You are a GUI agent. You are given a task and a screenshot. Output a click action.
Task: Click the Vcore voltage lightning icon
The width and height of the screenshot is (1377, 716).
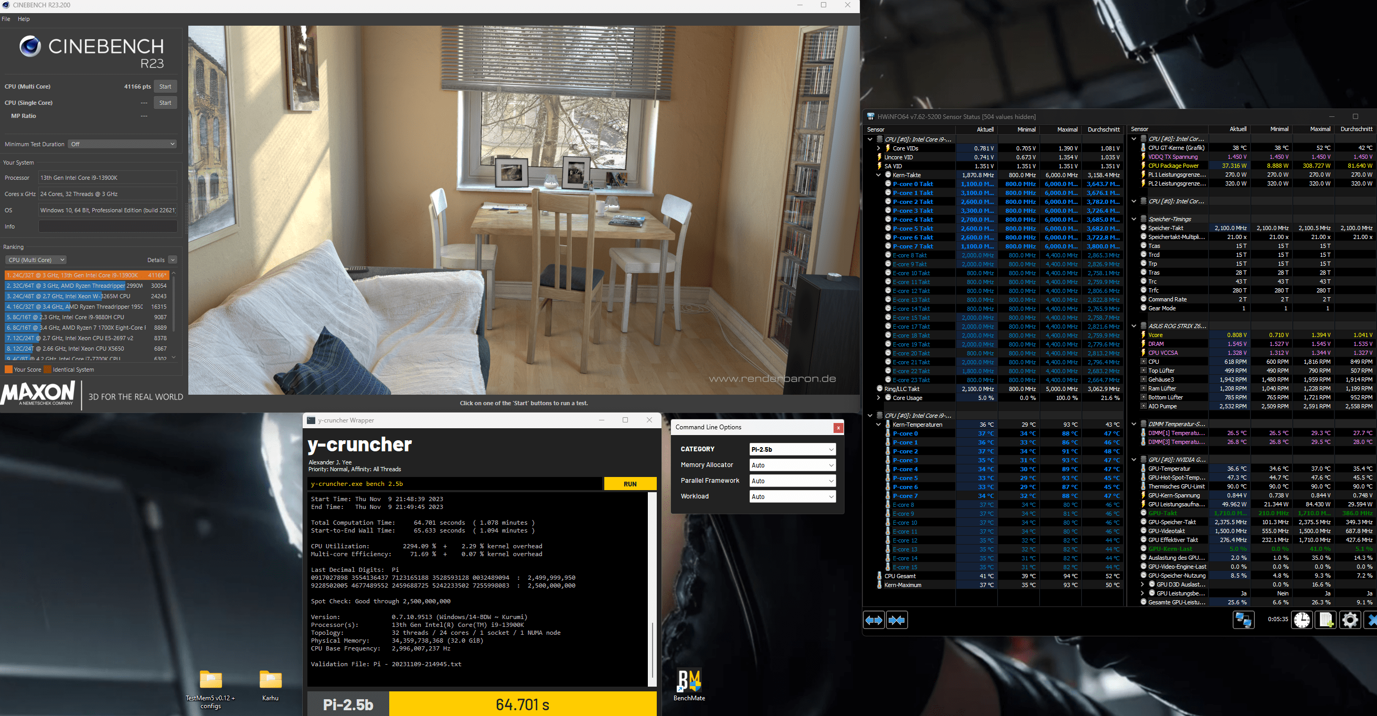tap(1144, 335)
